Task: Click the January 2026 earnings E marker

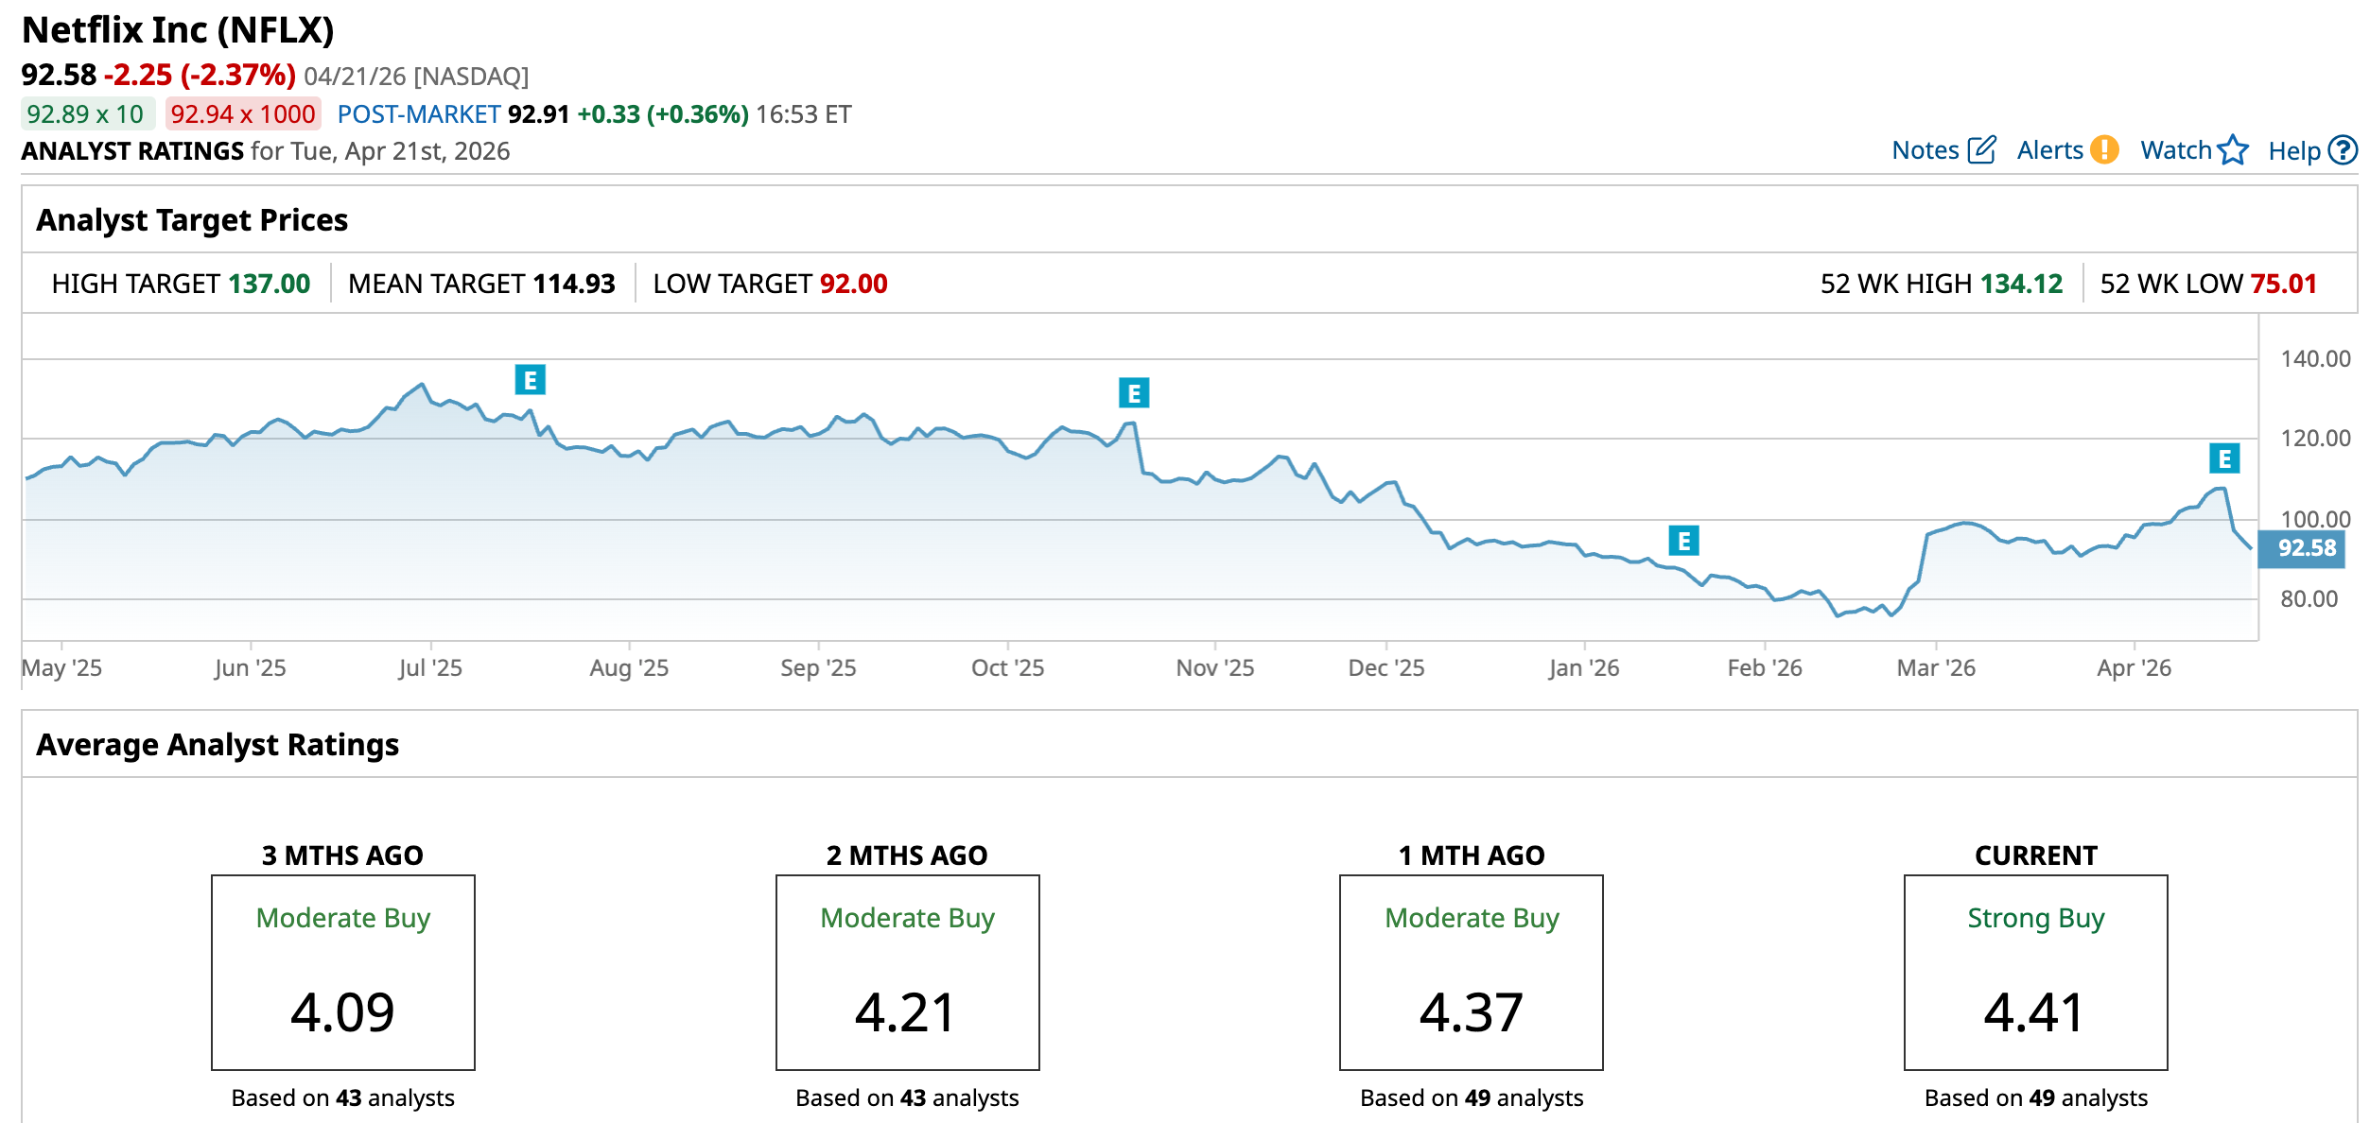Action: [x=1683, y=541]
